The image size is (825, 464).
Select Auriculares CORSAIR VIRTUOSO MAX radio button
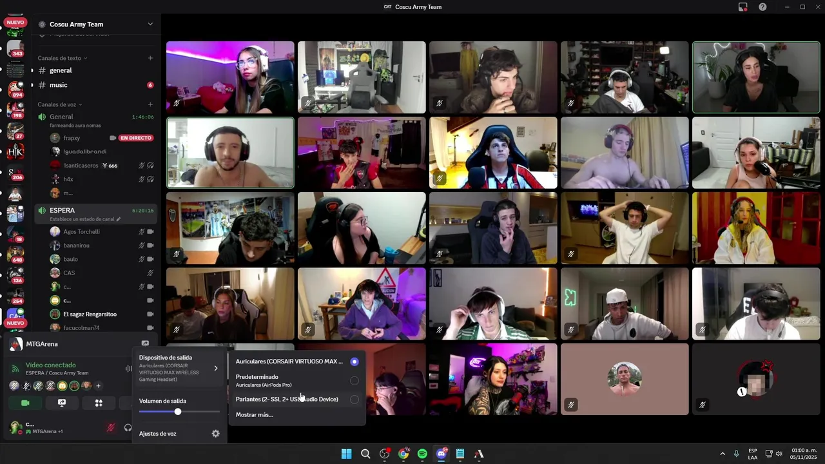(x=354, y=362)
